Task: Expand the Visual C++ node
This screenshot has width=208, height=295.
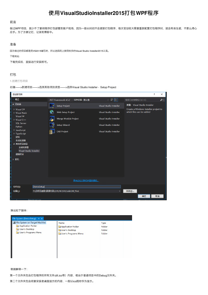Action: (x=14, y=120)
